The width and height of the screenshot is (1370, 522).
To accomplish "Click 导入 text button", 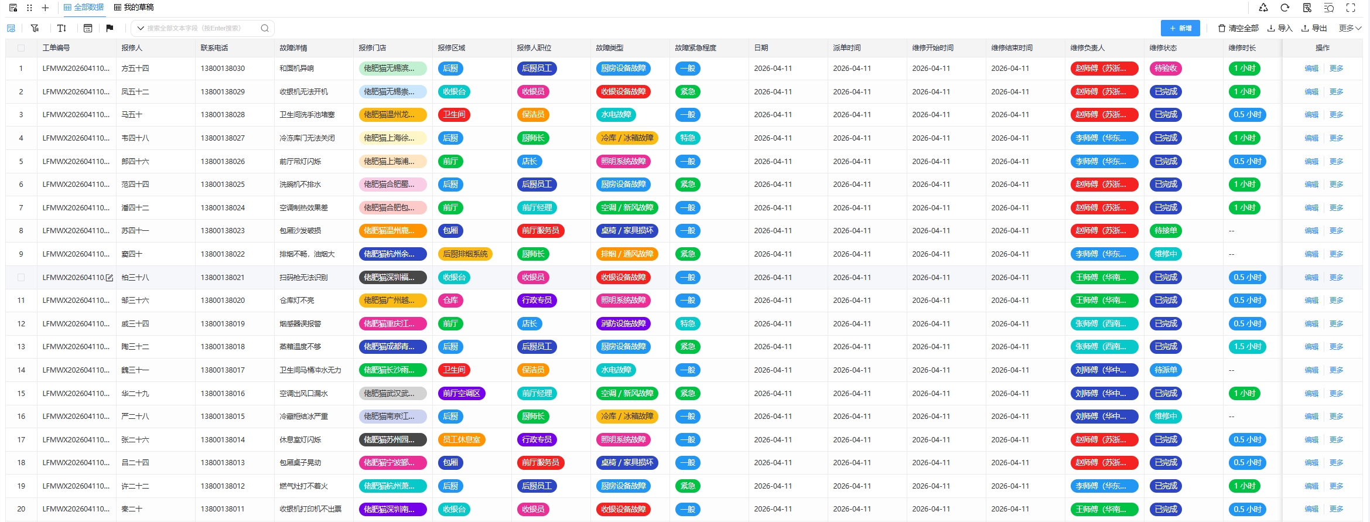I will pos(1285,28).
